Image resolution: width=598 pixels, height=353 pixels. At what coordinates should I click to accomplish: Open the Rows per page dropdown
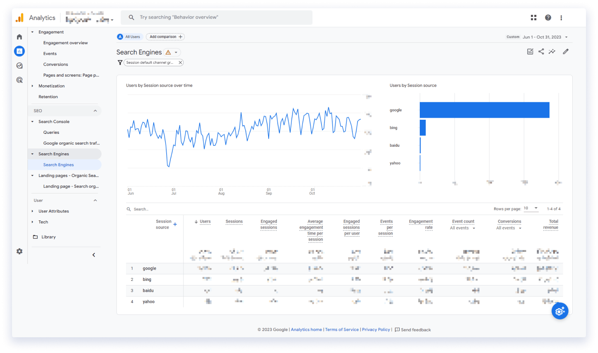[530, 208]
